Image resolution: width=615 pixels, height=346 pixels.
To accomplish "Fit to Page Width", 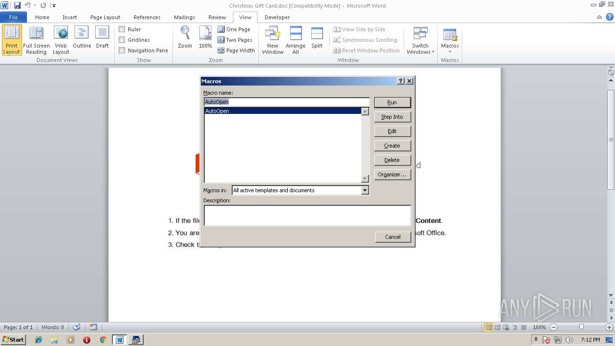I will coord(236,50).
